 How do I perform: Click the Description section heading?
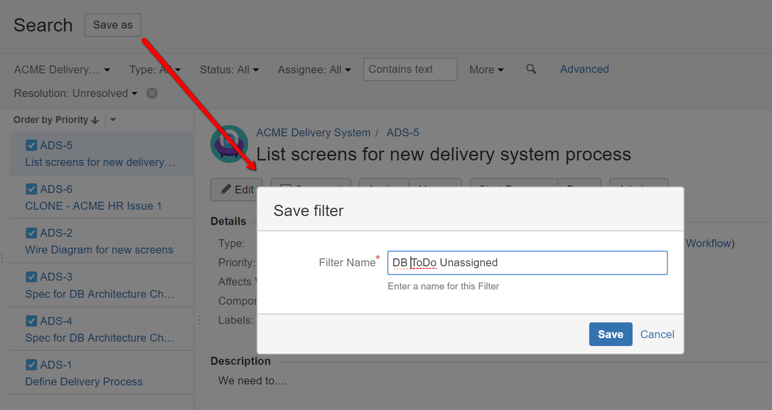coord(240,361)
